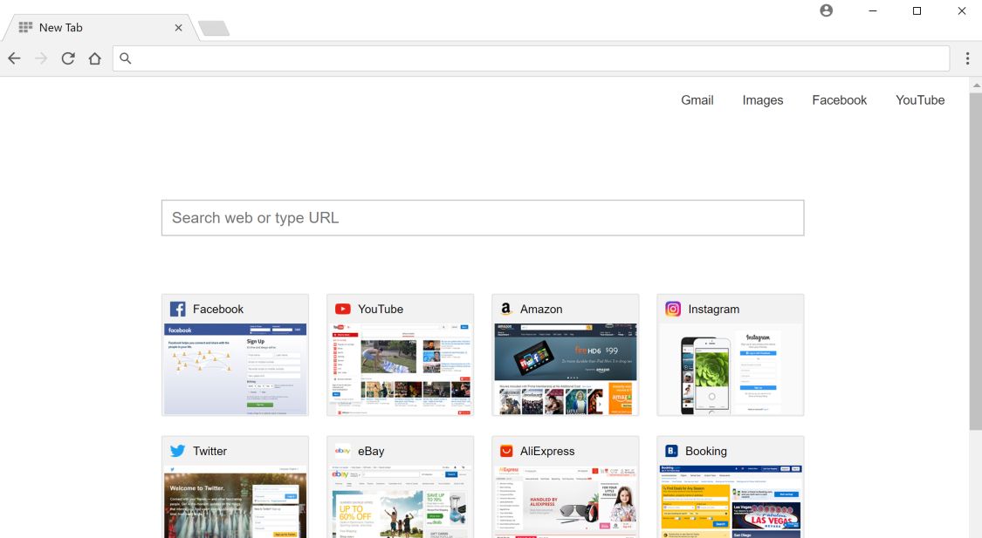This screenshot has width=982, height=538.
Task: Reload the current page
Action: pyautogui.click(x=68, y=58)
